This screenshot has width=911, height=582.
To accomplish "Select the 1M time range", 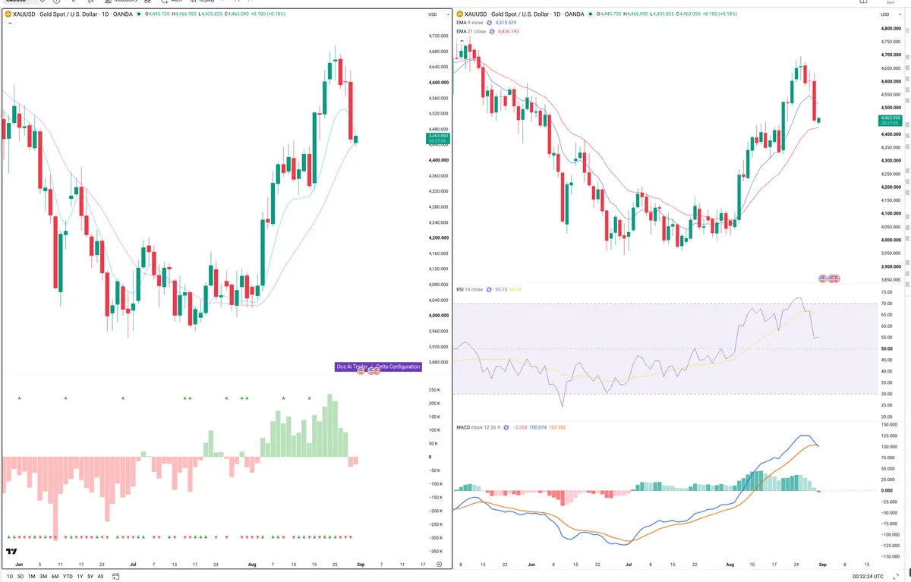I will tap(32, 577).
